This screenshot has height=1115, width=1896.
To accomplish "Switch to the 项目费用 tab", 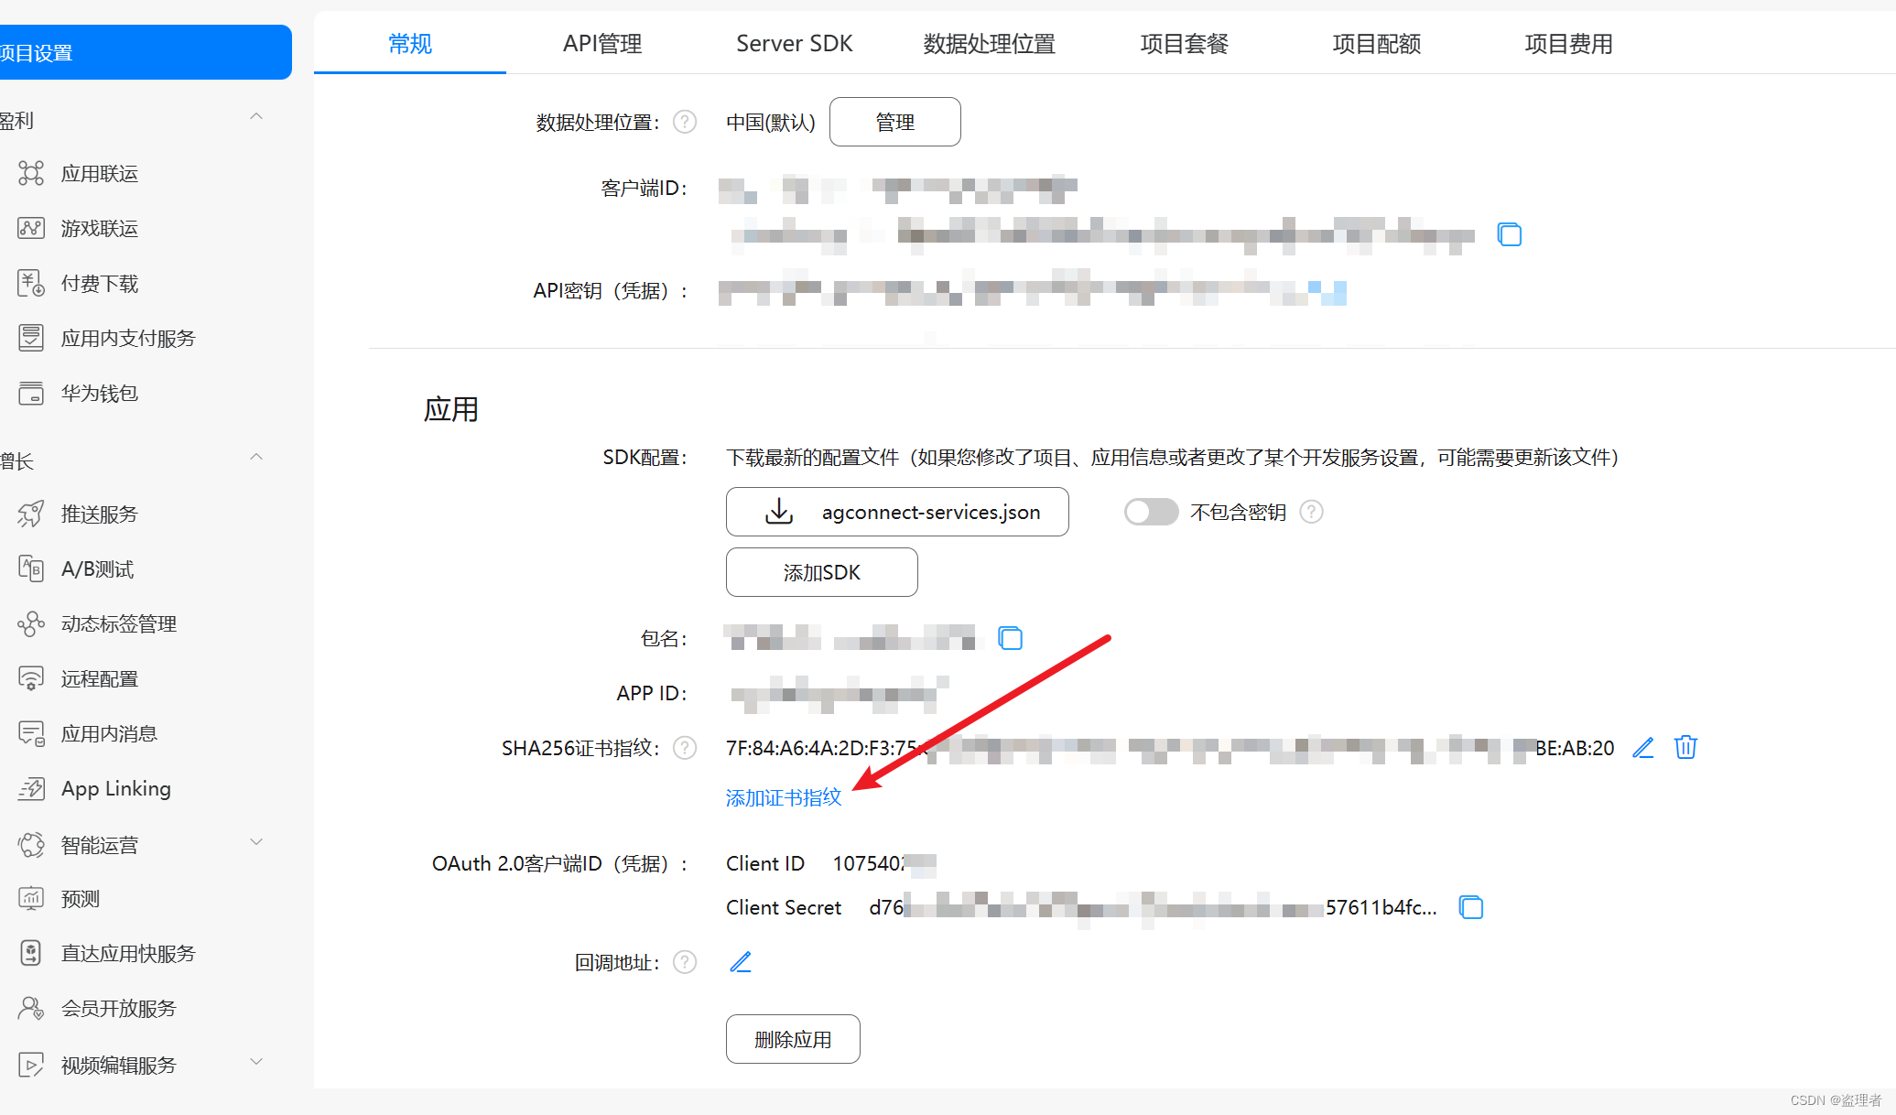I will 1569,43.
